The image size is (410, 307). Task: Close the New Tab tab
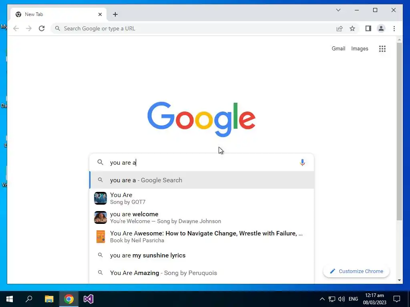coord(100,14)
